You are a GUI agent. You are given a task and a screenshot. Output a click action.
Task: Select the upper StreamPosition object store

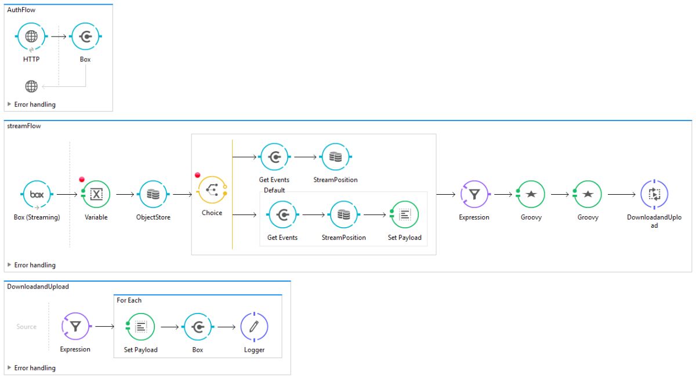[x=336, y=156]
